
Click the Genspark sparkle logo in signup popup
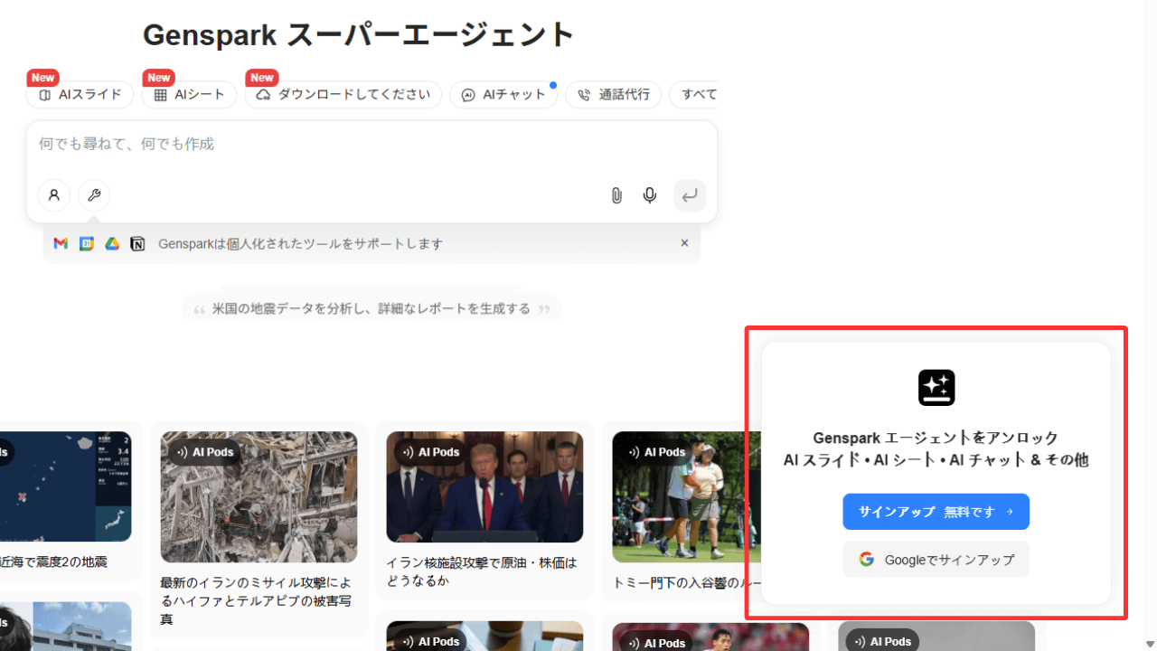(x=936, y=388)
